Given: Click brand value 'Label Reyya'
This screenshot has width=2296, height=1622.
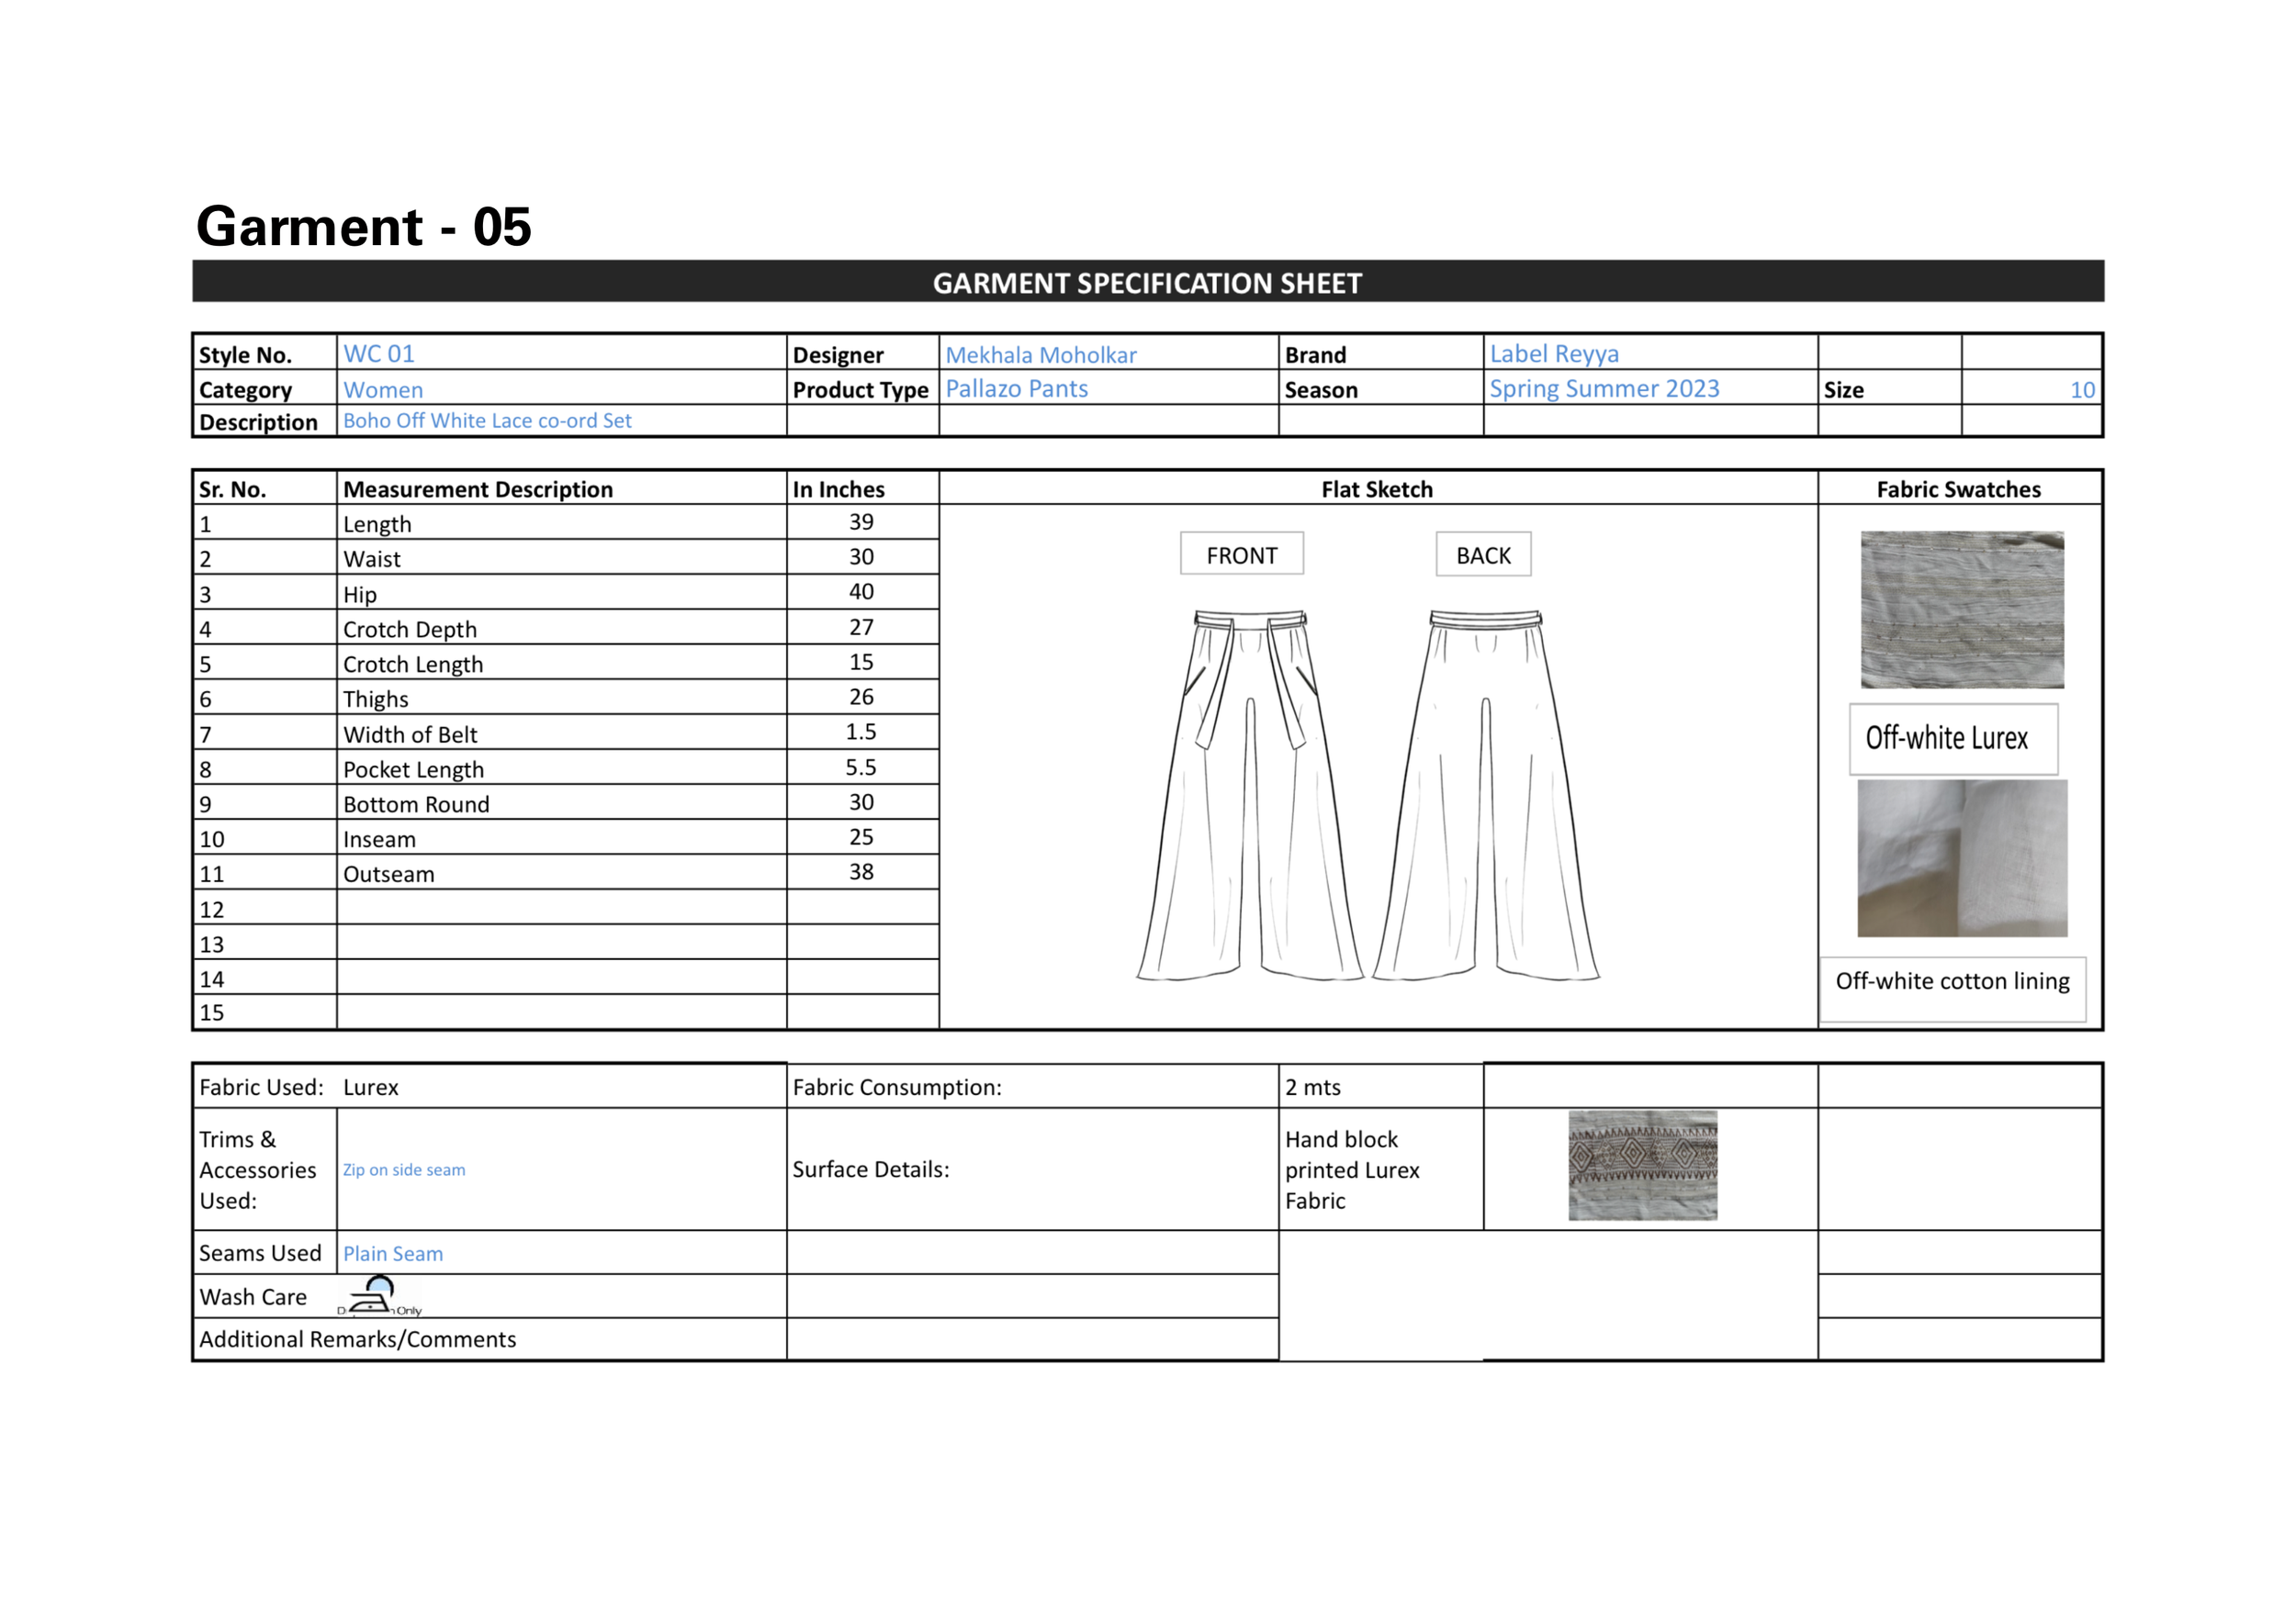Looking at the screenshot, I should (1554, 353).
